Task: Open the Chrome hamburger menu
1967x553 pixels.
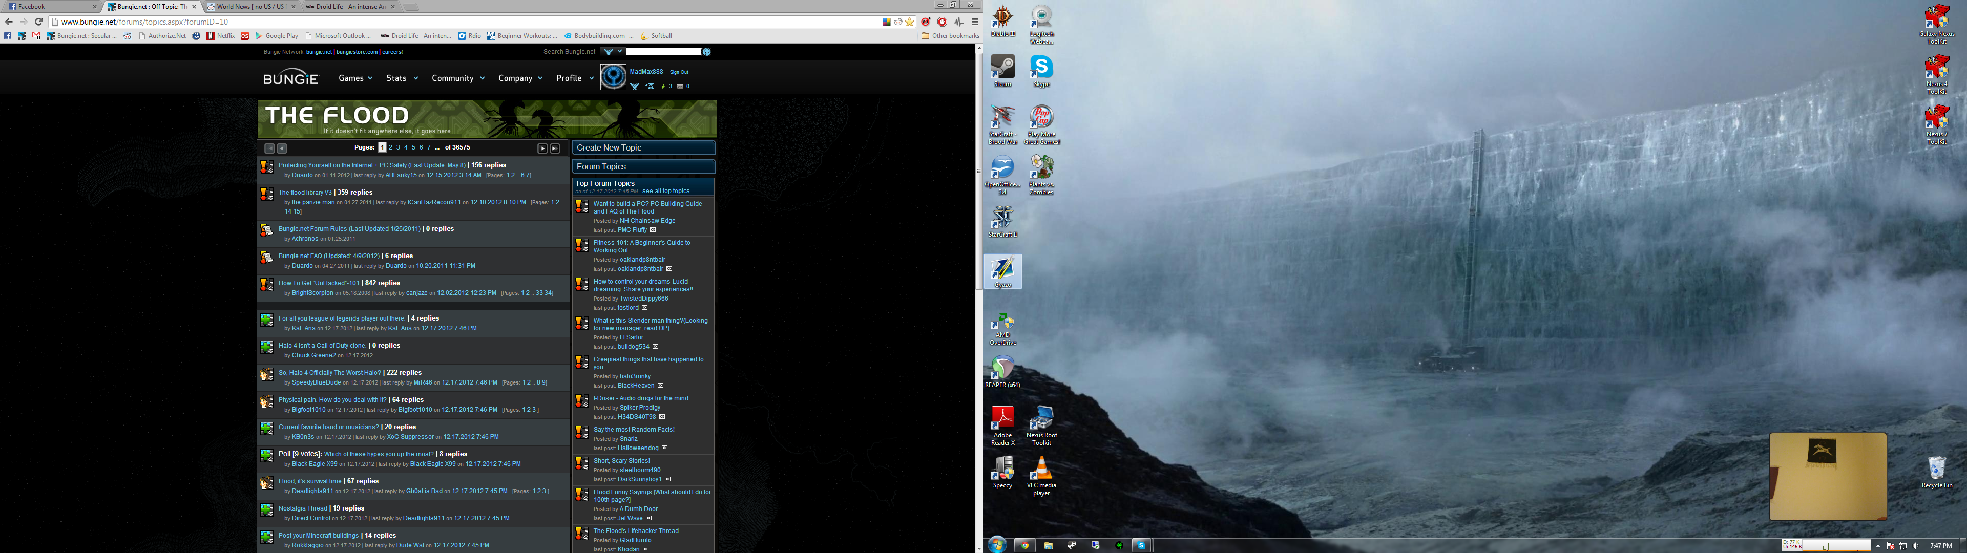Action: click(975, 22)
